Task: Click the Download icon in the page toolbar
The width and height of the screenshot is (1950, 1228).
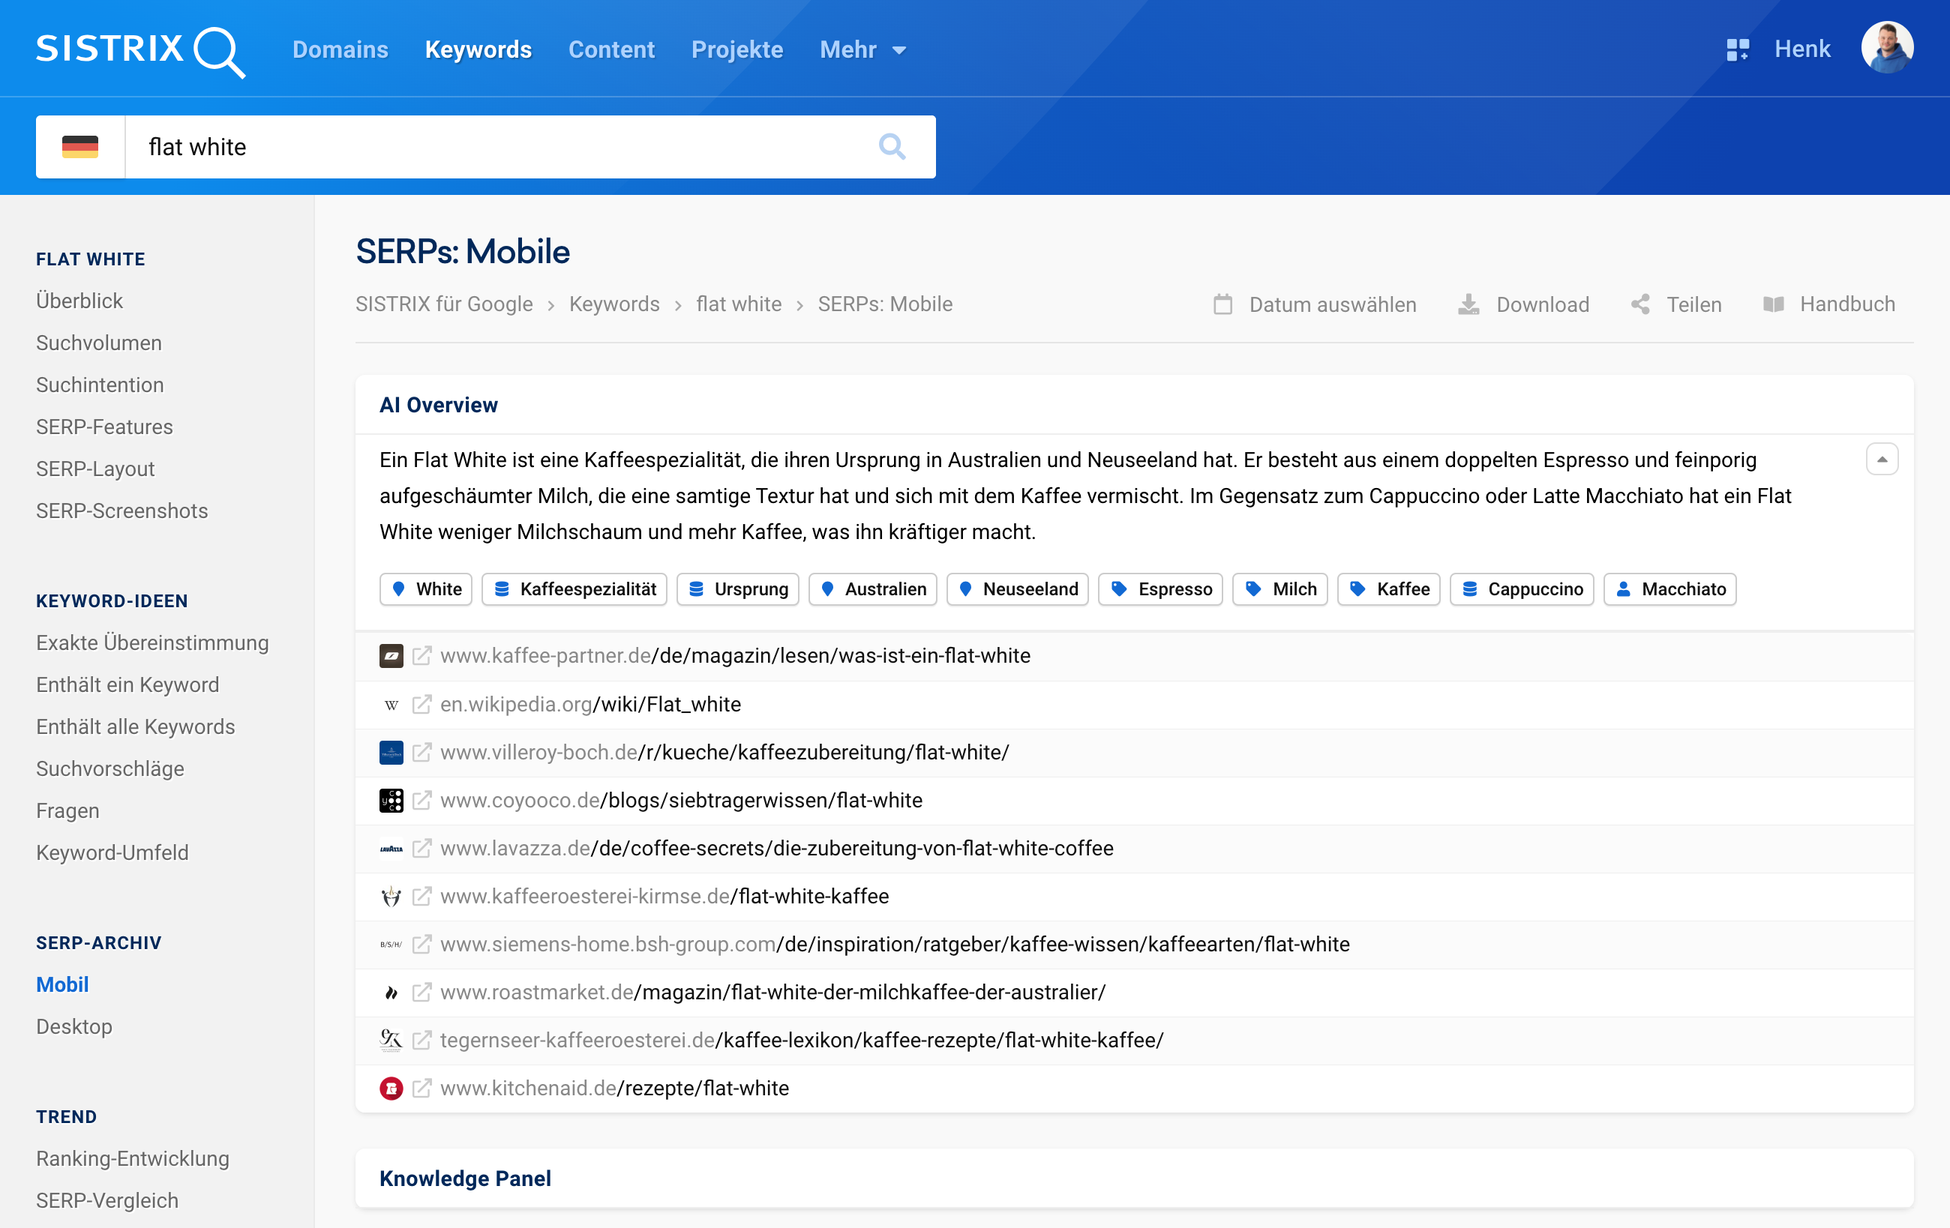Action: tap(1468, 304)
